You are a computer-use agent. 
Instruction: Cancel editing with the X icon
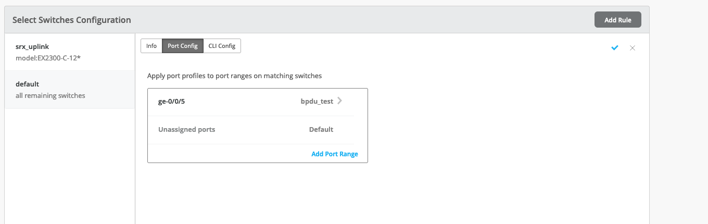point(633,48)
